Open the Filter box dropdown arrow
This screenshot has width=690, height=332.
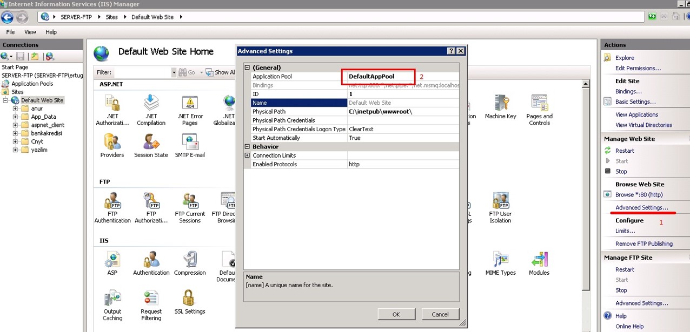click(x=174, y=72)
